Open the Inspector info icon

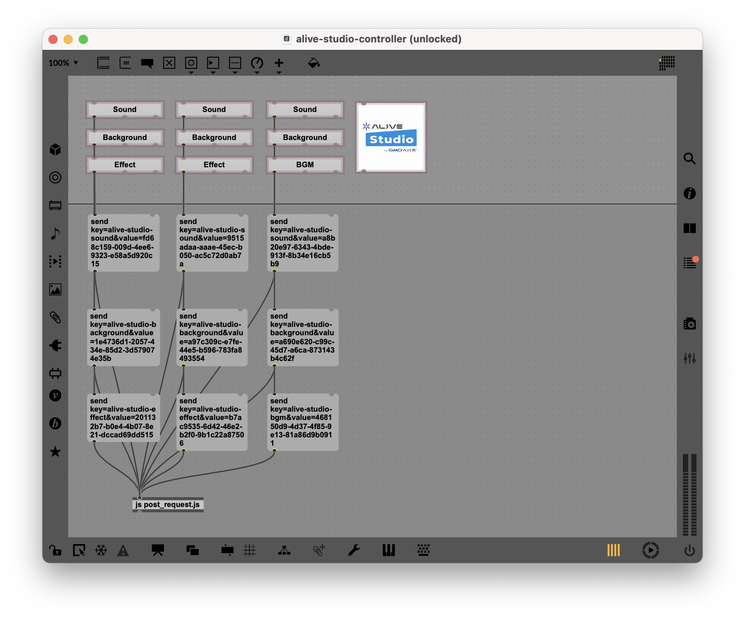pos(689,193)
